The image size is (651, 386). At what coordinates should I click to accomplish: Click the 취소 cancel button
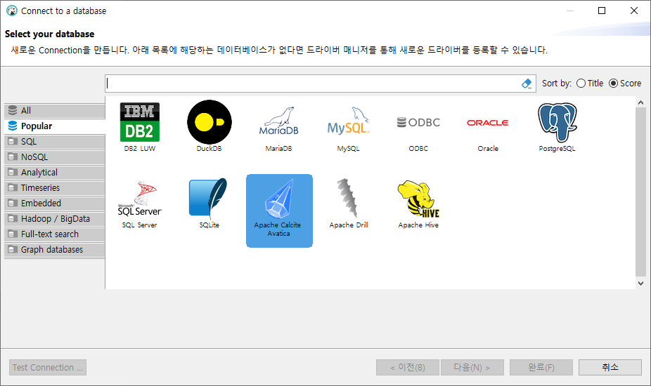point(610,367)
